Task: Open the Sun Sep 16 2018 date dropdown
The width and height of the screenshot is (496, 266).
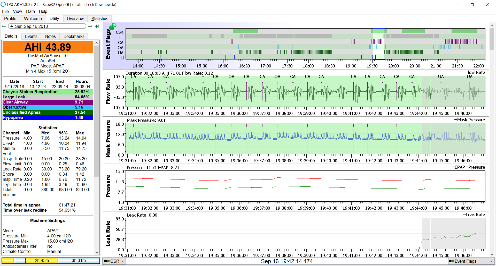Action: click(47, 26)
